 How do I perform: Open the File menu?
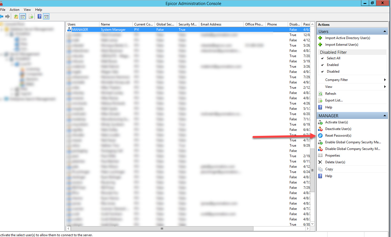pyautogui.click(x=3, y=10)
